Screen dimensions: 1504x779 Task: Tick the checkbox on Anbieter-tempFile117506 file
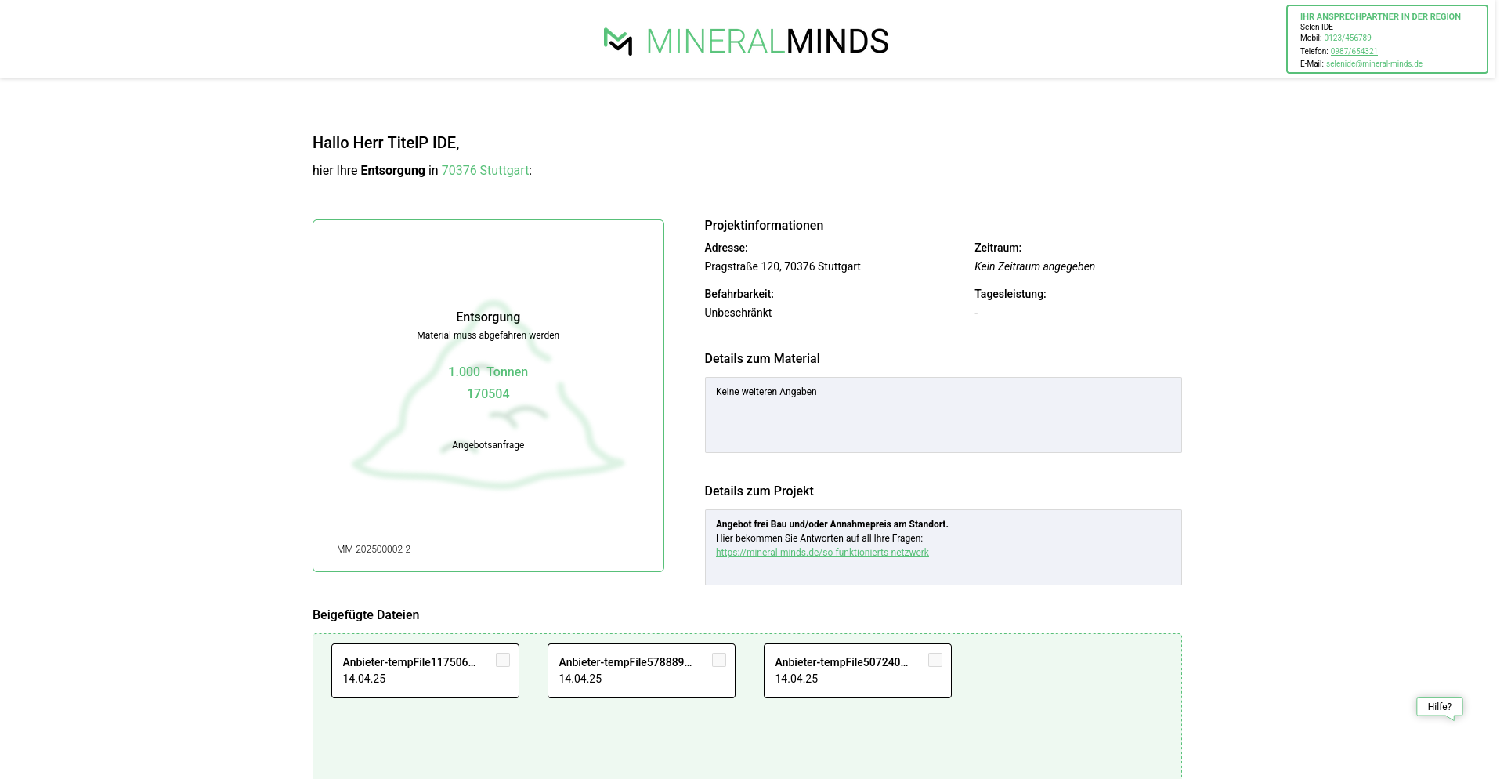coord(503,661)
